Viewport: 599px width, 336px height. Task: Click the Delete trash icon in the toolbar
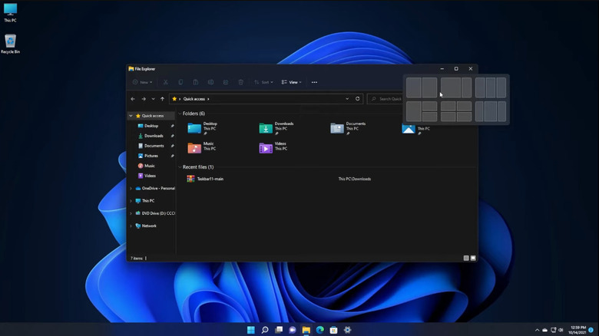pyautogui.click(x=240, y=82)
